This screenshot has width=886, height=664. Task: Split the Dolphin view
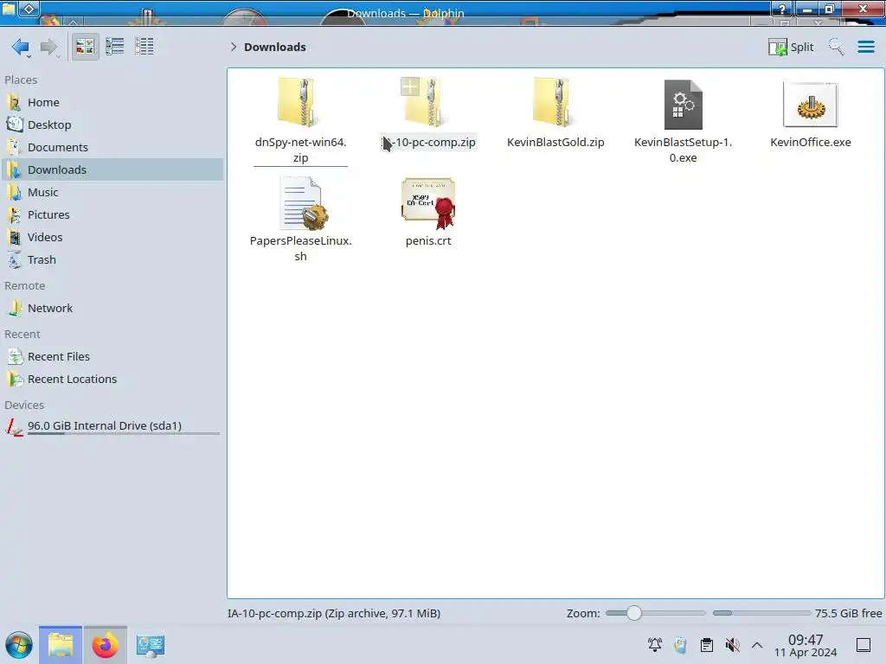point(791,47)
